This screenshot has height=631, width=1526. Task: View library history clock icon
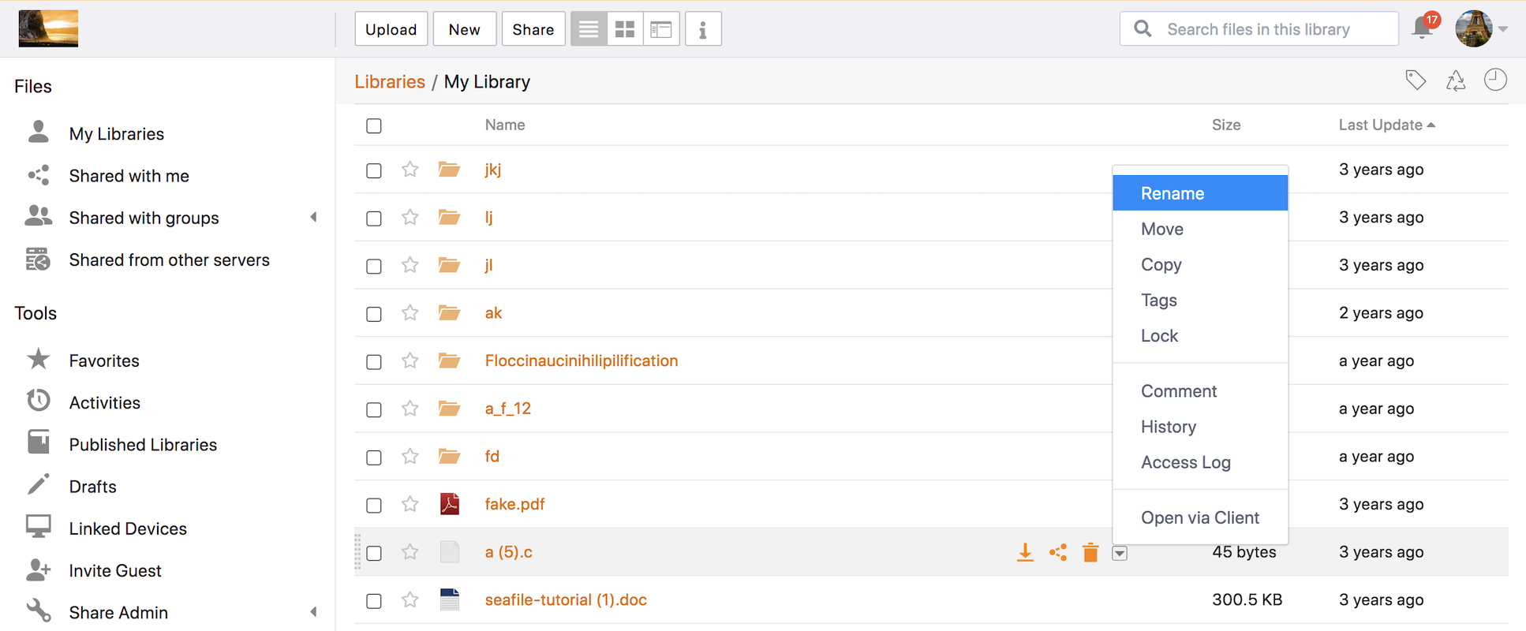click(1495, 80)
